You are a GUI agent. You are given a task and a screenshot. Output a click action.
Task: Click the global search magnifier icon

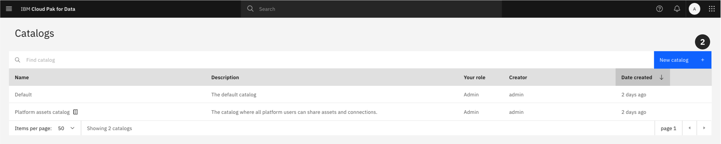[250, 9]
